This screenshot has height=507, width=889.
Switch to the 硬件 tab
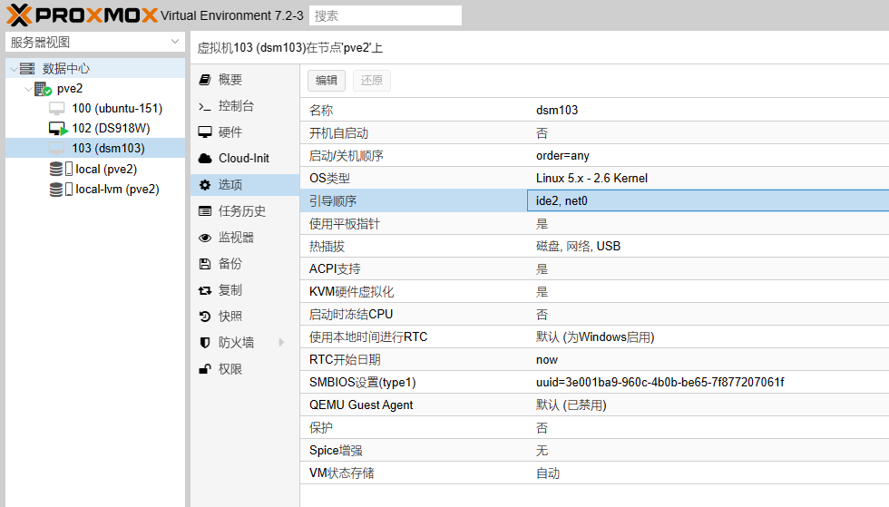(x=245, y=132)
